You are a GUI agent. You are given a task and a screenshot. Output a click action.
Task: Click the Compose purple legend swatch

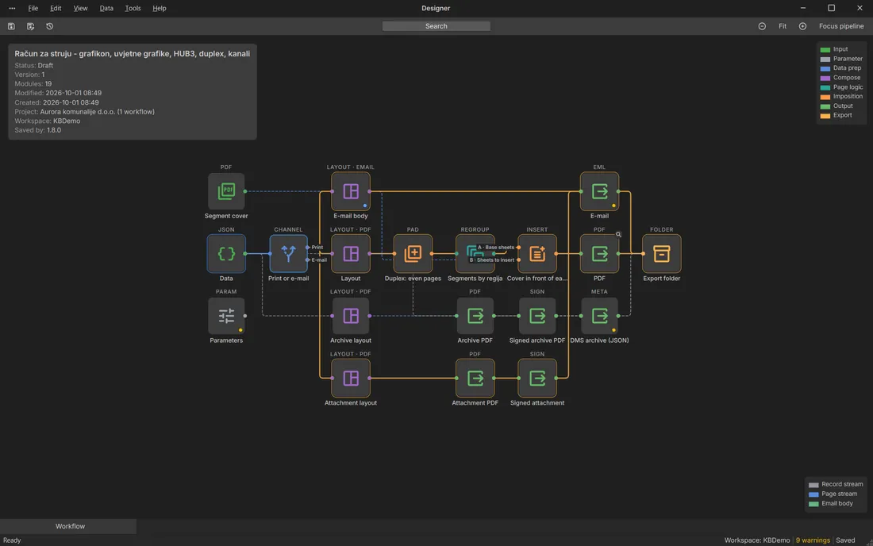click(825, 78)
